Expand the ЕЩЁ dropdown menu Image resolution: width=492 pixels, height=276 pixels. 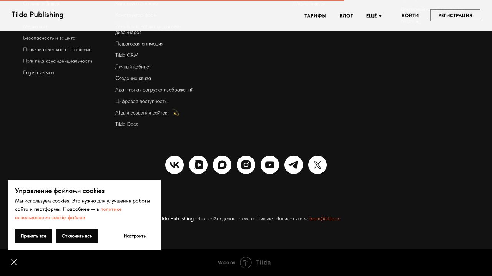pyautogui.click(x=374, y=16)
